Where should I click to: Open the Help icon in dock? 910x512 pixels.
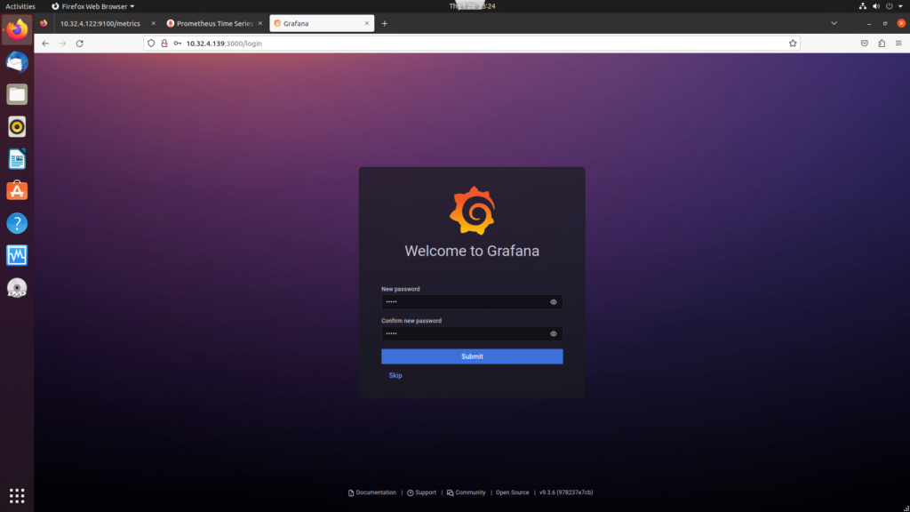pyautogui.click(x=17, y=223)
